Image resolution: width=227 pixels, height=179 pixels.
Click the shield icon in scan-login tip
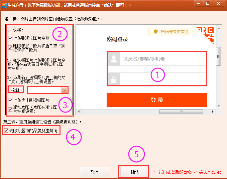click(x=156, y=31)
